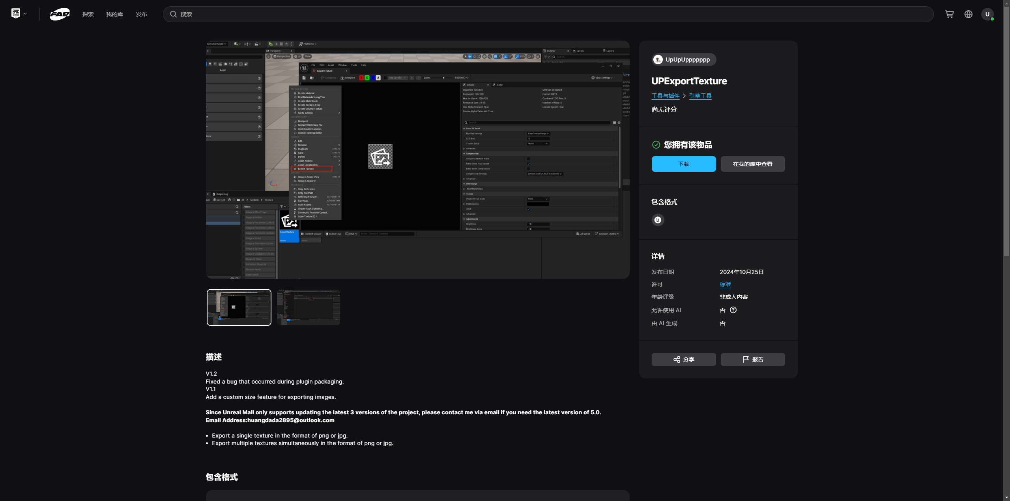Click 在我的库中查看 button

(752, 164)
